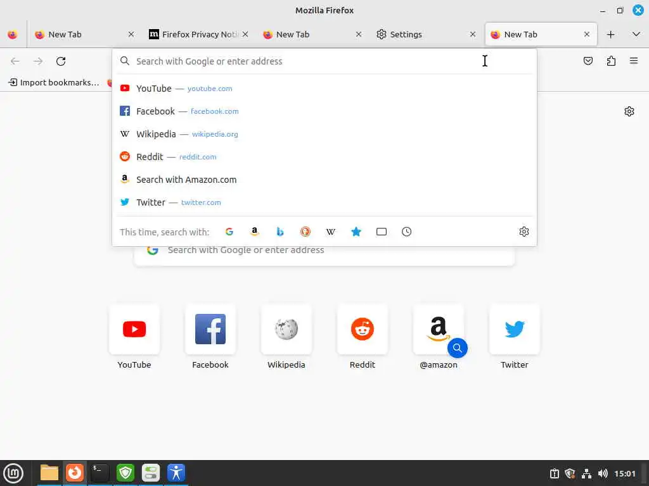Open network connections tray icon
649x486 pixels.
[586, 473]
